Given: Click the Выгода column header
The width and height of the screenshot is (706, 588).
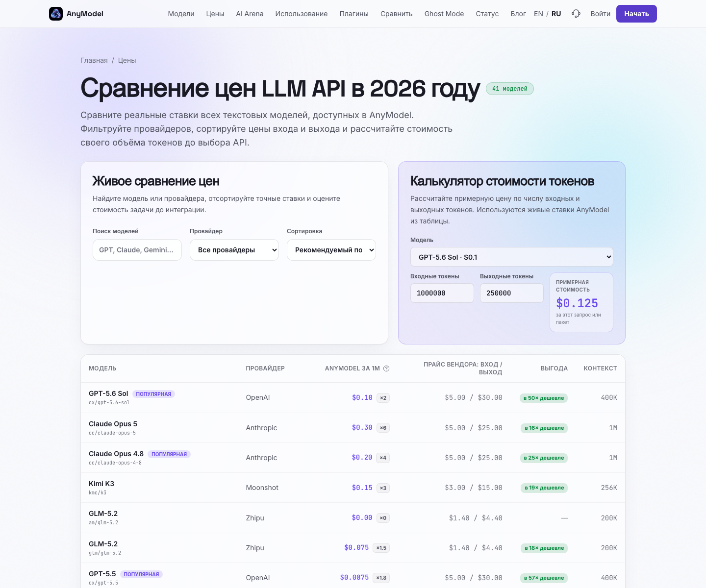Looking at the screenshot, I should point(554,368).
